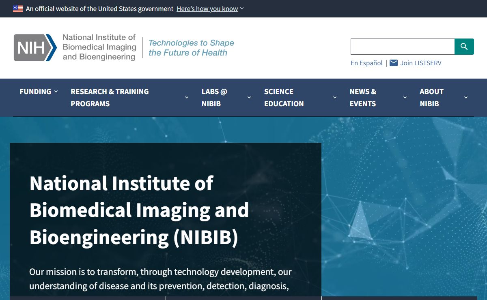Expand the Funding menu chevron
The image size is (487, 300).
coord(56,91)
